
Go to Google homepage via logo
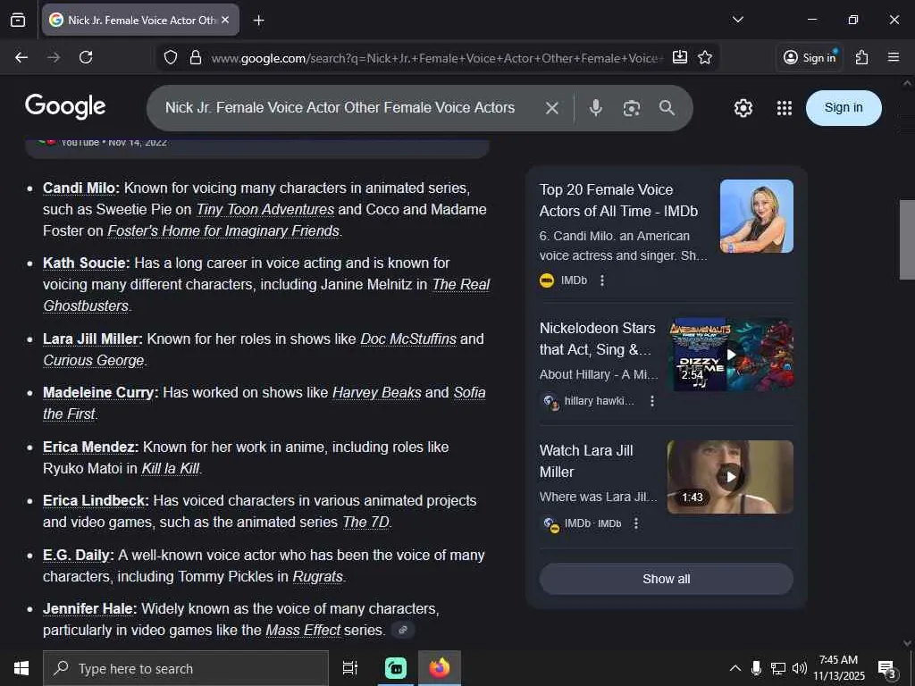point(65,106)
